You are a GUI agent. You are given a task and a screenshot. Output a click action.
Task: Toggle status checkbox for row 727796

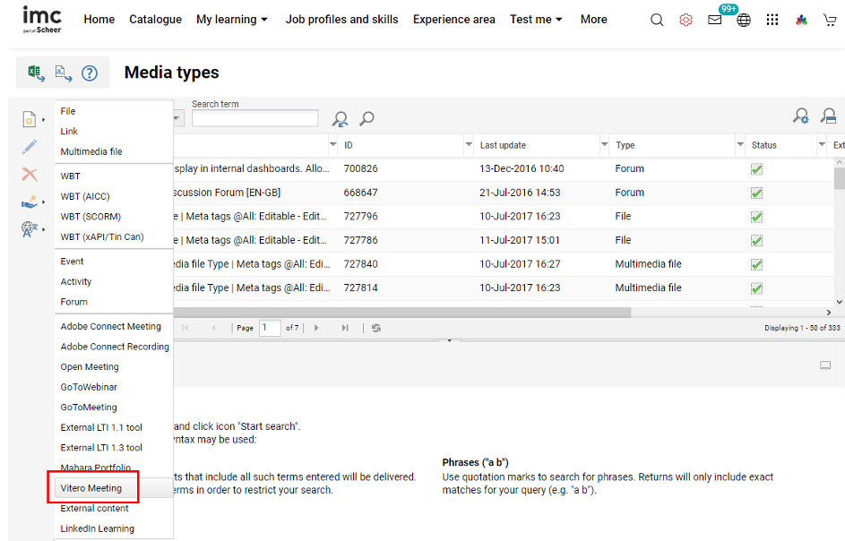click(756, 217)
